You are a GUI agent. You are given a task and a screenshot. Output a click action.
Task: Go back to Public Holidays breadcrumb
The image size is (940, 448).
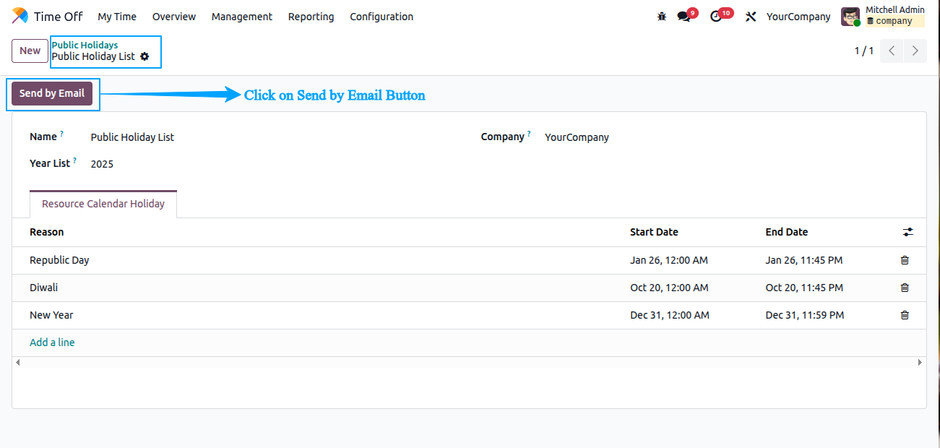pos(85,45)
